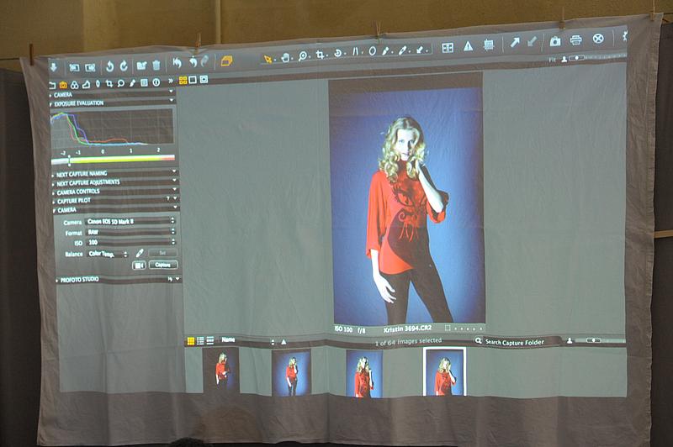This screenshot has width=673, height=447.
Task: Click the camera capture icon in toolbar
Action: pos(555,40)
